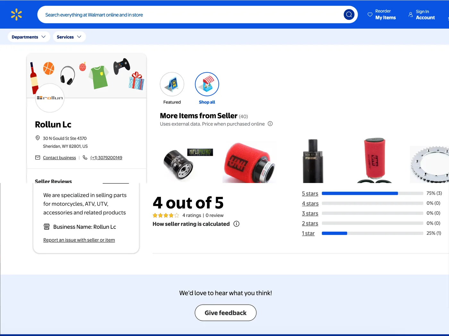Click the 'Rollun Lc' seller name heading
The width and height of the screenshot is (449, 336).
click(53, 124)
